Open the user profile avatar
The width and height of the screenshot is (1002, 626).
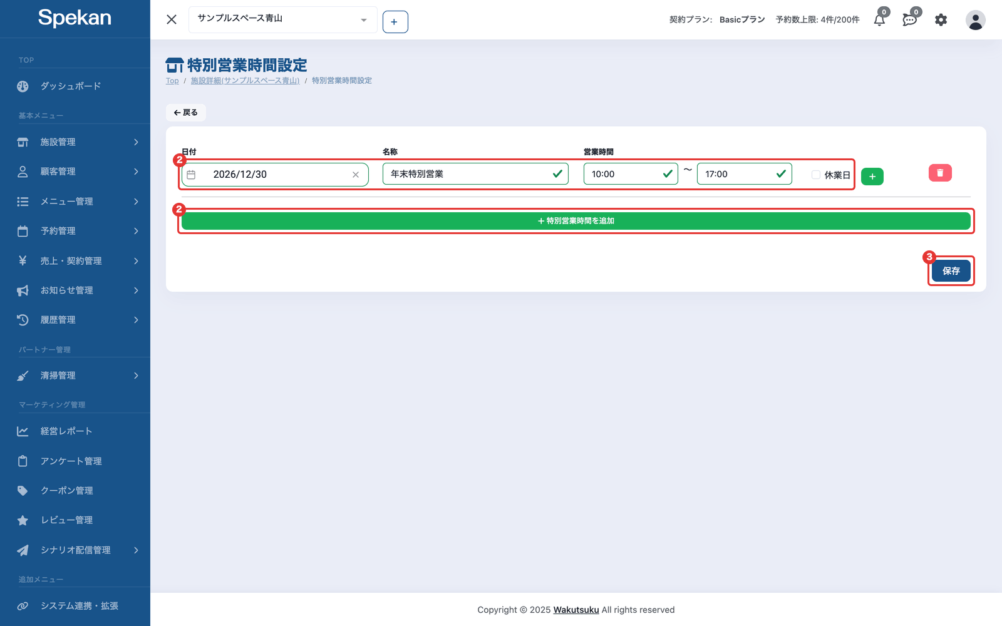[975, 20]
